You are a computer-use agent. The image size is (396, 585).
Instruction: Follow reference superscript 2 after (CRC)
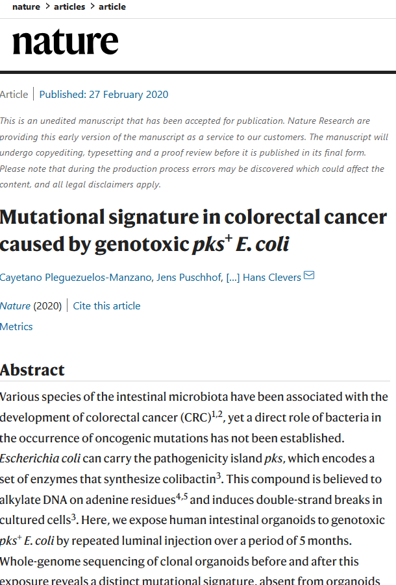coord(219,413)
